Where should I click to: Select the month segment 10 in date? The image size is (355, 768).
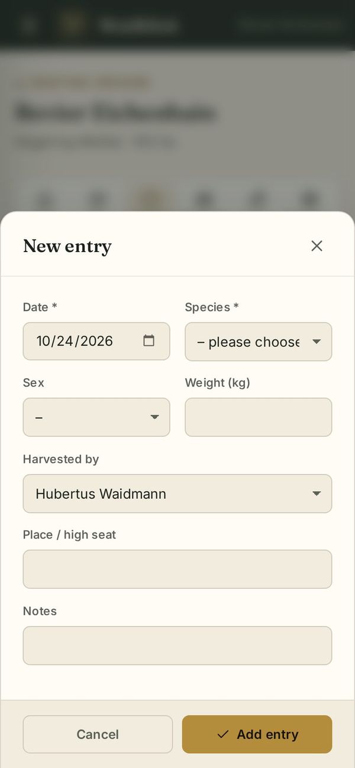[x=43, y=341]
